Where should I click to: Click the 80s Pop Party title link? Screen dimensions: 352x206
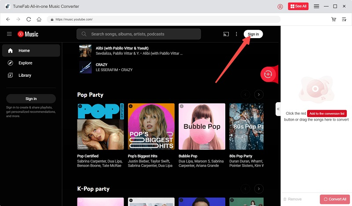(241, 156)
